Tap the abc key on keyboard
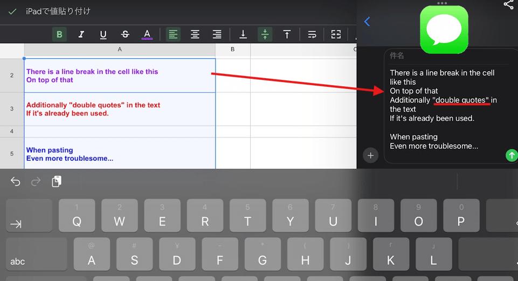Image resolution: width=518 pixels, height=281 pixels. [36, 254]
